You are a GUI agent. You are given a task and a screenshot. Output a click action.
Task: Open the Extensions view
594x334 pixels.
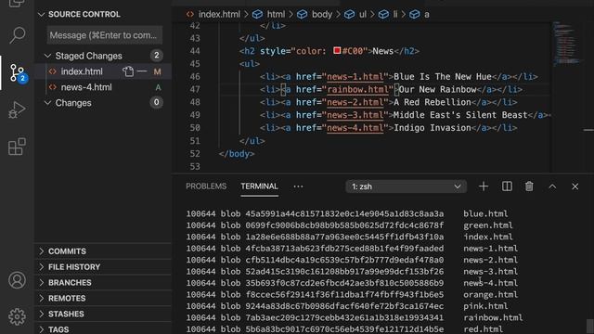17,147
